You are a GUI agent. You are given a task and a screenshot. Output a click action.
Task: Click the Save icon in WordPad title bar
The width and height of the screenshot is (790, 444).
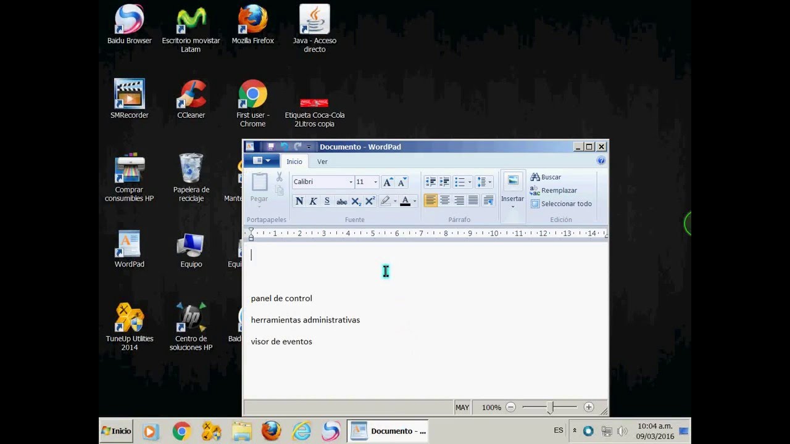click(270, 147)
